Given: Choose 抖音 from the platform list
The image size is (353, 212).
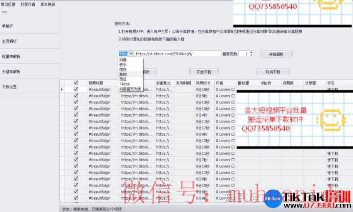Looking at the screenshot, I should (130, 60).
